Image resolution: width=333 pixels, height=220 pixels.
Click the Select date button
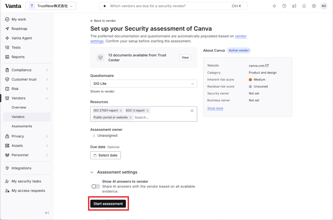[x=105, y=155]
